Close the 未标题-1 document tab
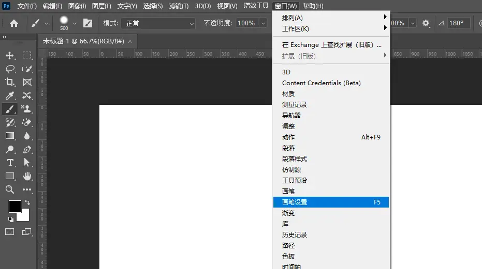Image resolution: width=482 pixels, height=269 pixels. click(130, 41)
